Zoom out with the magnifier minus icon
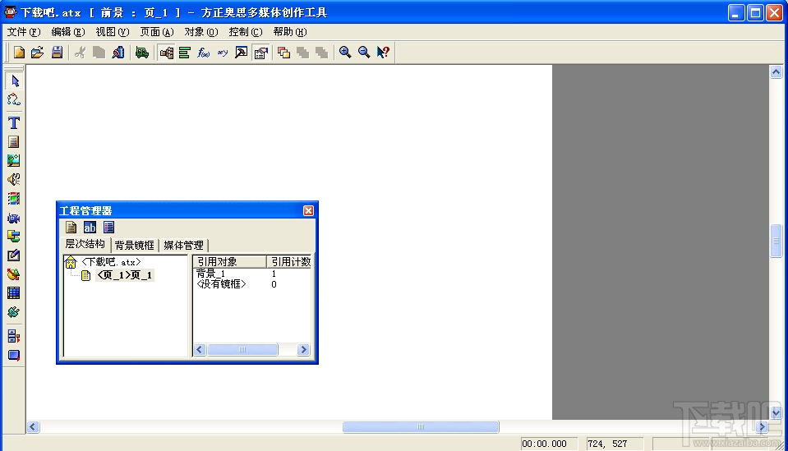 (x=364, y=53)
